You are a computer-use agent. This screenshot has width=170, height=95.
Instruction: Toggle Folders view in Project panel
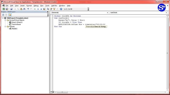click(x=10, y=15)
